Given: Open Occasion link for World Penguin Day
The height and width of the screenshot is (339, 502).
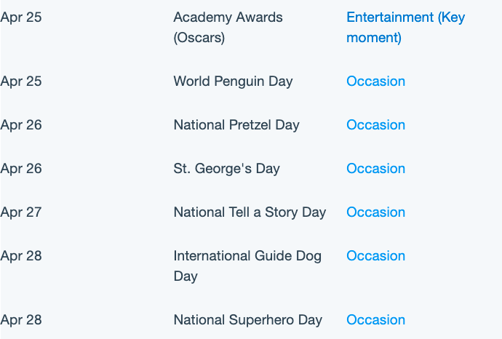Looking at the screenshot, I should click(x=376, y=81).
